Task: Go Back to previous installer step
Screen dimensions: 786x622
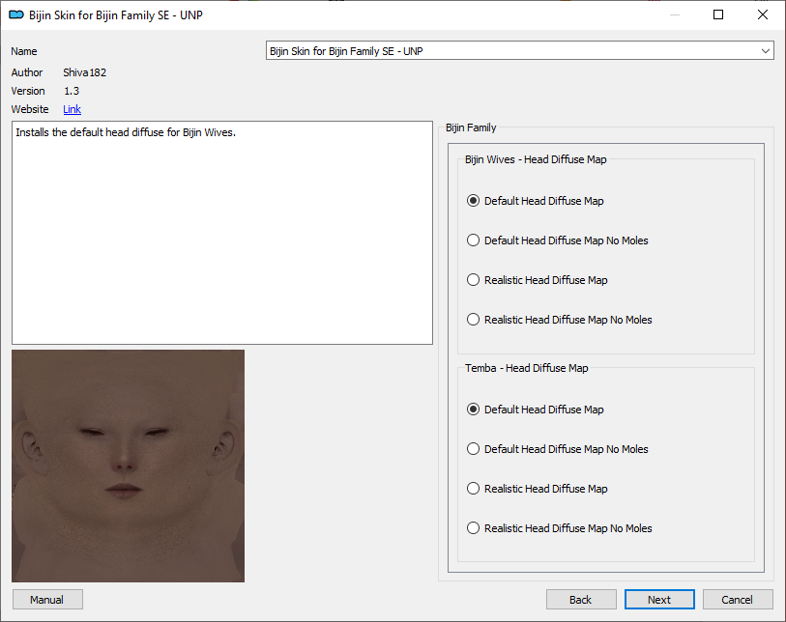Action: tap(581, 600)
